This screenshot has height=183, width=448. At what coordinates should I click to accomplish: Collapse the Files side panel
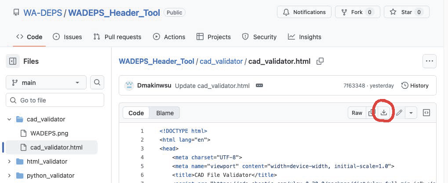(x=13, y=61)
